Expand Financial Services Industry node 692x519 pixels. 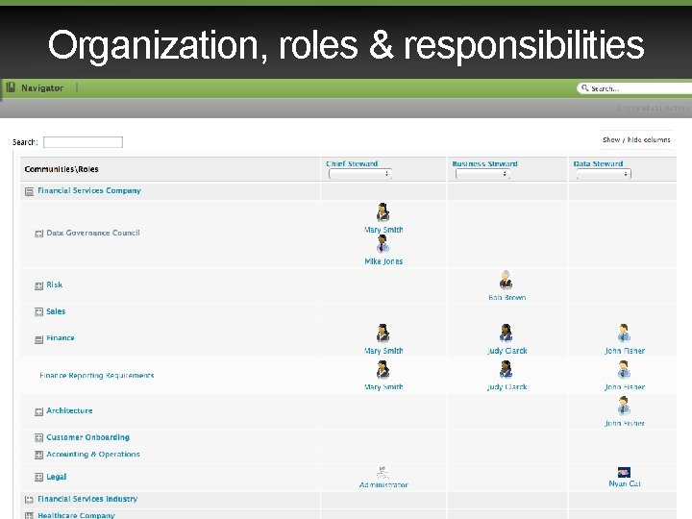pos(29,500)
